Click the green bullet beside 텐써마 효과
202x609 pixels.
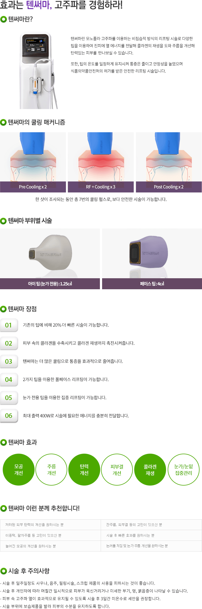point(4,442)
